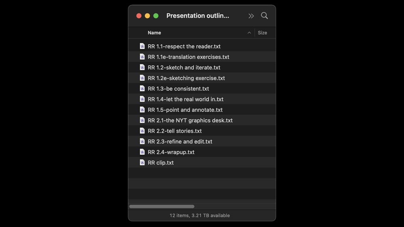Toggle the sort direction arrow in the Name column
The height and width of the screenshot is (227, 404).
tap(249, 33)
